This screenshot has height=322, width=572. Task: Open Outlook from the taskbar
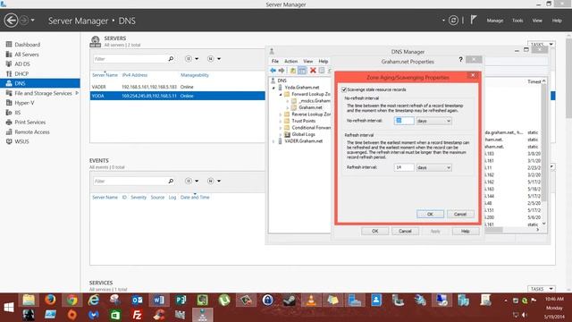point(137,300)
